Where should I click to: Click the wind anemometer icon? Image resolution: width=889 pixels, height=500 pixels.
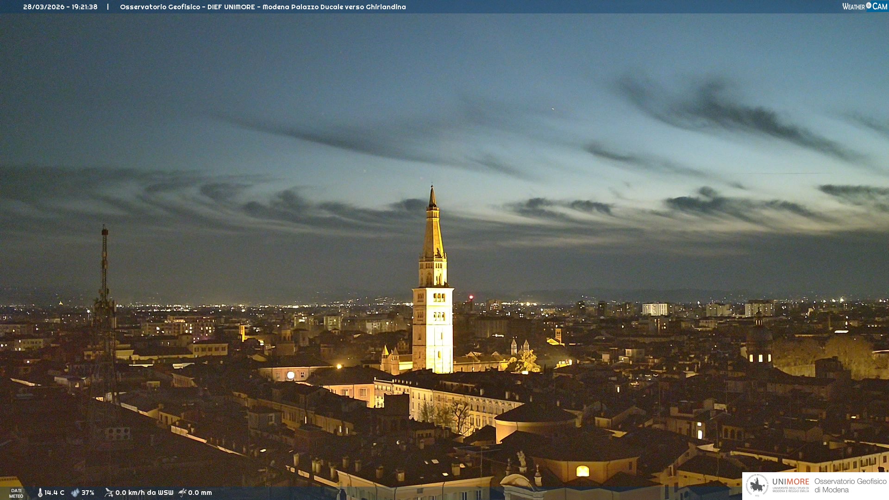pos(109,493)
